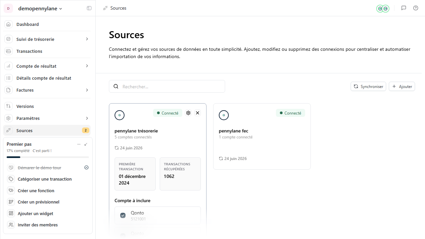The height and width of the screenshot is (239, 425).
Task: Open the chat feedback icon
Action: 404,8
